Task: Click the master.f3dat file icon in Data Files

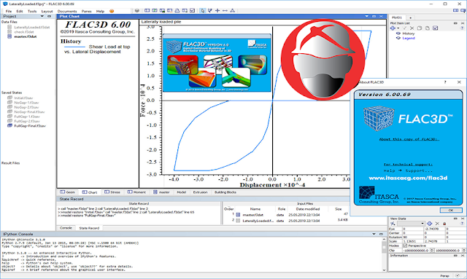Action: pyautogui.click(x=9, y=36)
